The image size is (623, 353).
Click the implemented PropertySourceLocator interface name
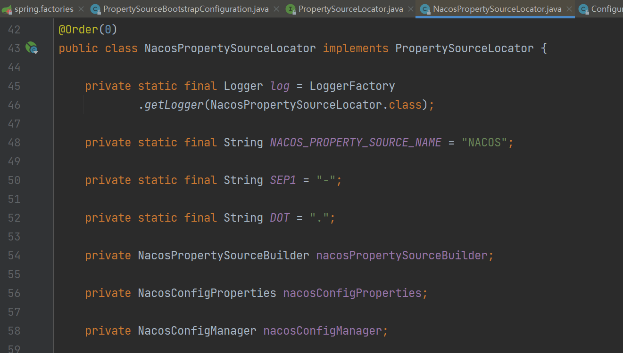(464, 48)
